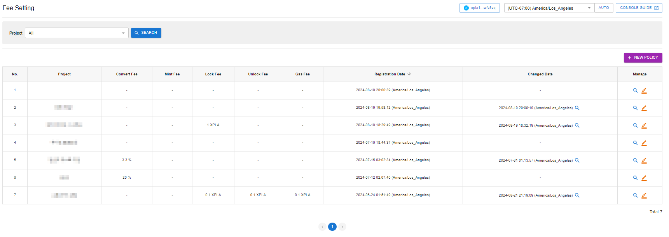Click the Convert Fee column header

pyautogui.click(x=127, y=74)
